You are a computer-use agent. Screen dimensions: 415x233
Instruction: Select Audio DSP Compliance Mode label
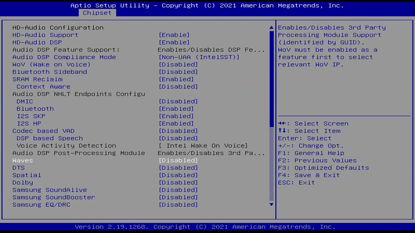pyautogui.click(x=64, y=57)
